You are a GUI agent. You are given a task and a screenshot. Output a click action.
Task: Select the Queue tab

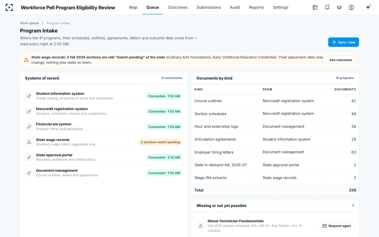153,7
